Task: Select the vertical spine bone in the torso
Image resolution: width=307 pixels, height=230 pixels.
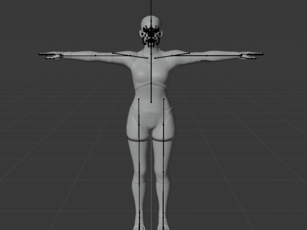Action: [151, 79]
